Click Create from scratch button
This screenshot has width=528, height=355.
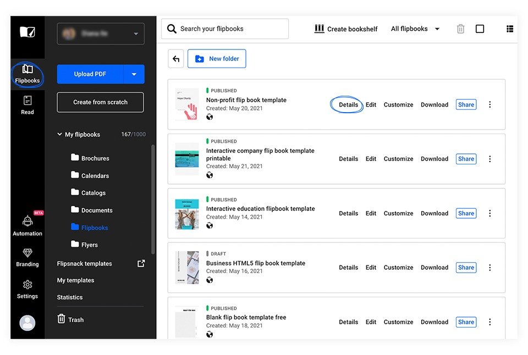click(100, 102)
